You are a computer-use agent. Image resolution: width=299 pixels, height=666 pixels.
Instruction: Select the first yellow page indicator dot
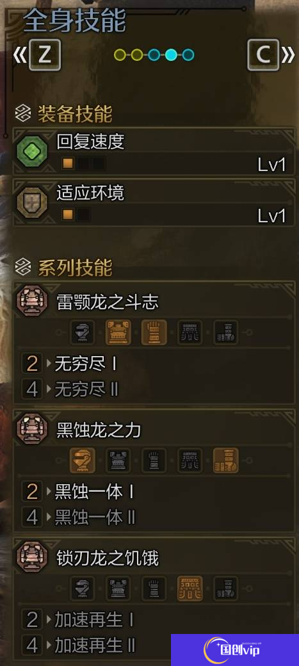[120, 55]
